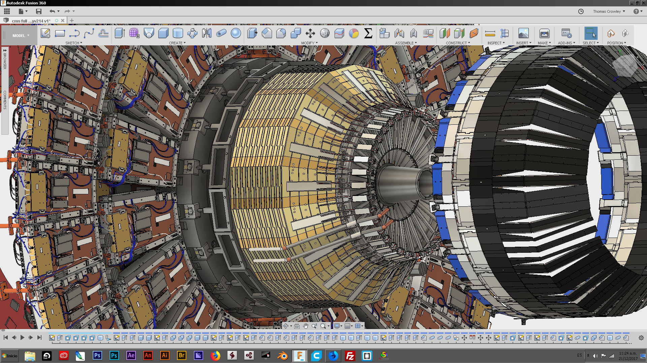Viewport: 647px width, 363px height.
Task: Expand the INSERT menu
Action: click(524, 43)
